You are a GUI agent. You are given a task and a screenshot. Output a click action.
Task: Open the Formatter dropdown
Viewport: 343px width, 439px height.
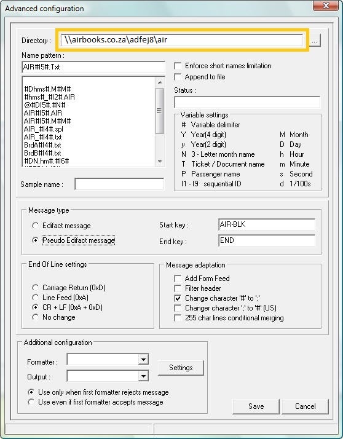(x=143, y=360)
